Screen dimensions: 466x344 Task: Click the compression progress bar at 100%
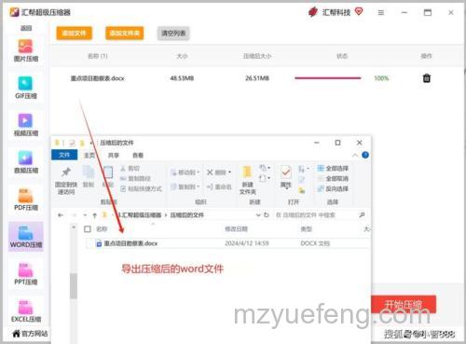click(x=328, y=78)
